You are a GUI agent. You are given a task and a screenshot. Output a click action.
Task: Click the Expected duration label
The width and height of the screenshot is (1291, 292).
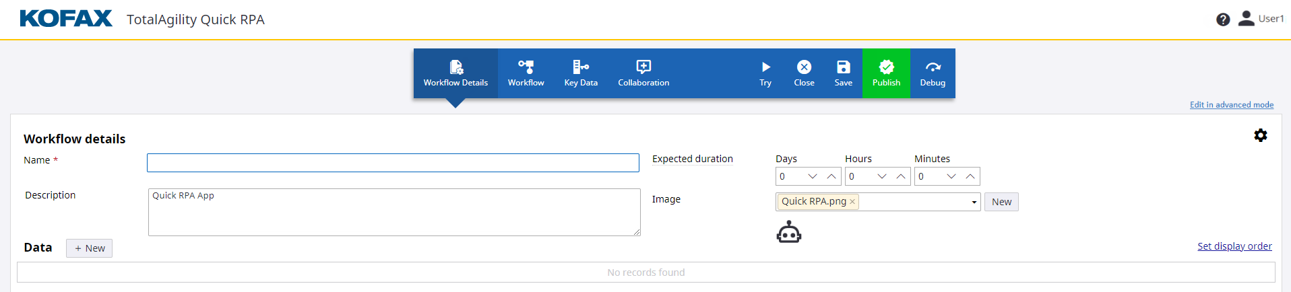coord(693,159)
